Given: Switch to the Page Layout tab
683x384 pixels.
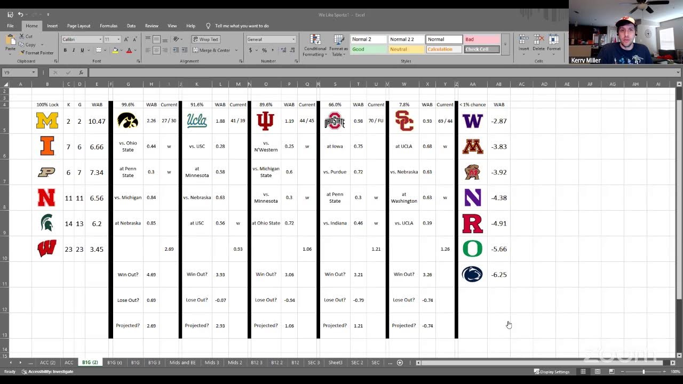Looking at the screenshot, I should tap(78, 26).
